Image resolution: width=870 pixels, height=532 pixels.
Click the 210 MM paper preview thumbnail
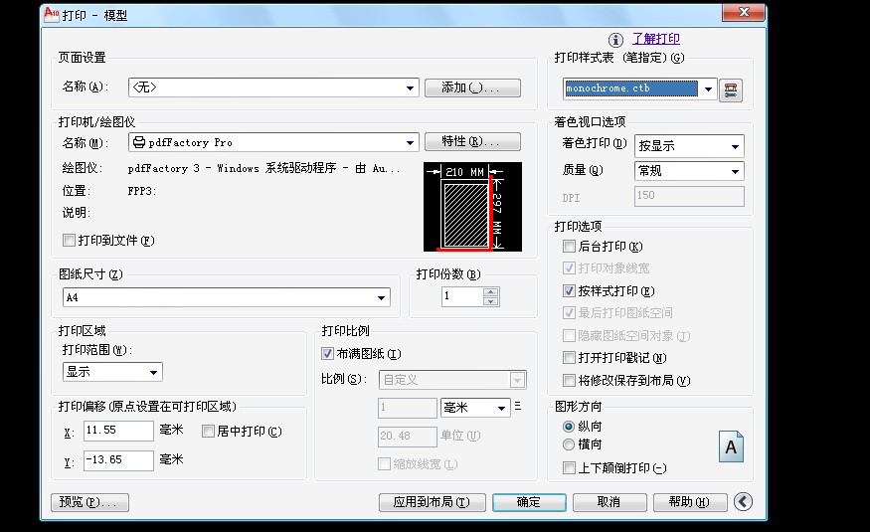[465, 207]
